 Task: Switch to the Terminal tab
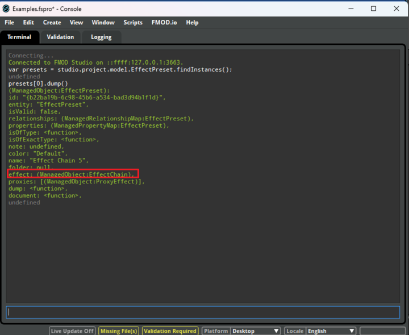19,37
